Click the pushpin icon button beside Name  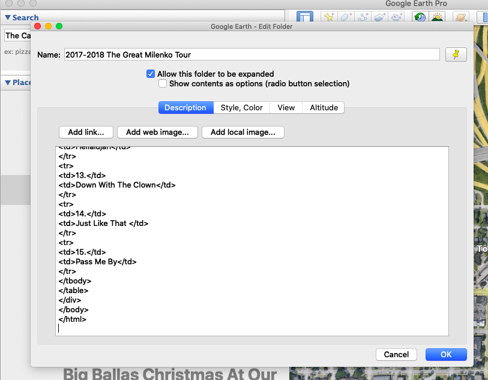[x=456, y=55]
